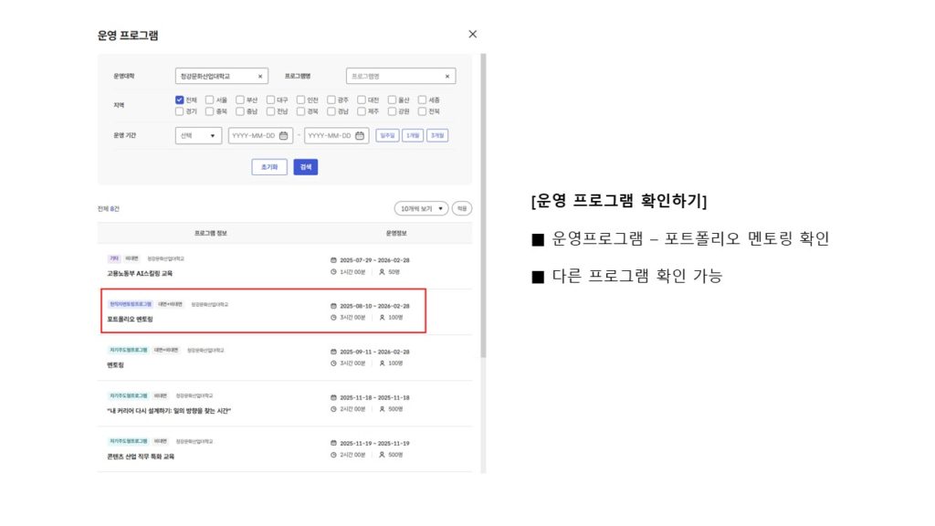Open the 10개씩 보기 page size dropdown
This screenshot has height=526, width=935.
[421, 208]
